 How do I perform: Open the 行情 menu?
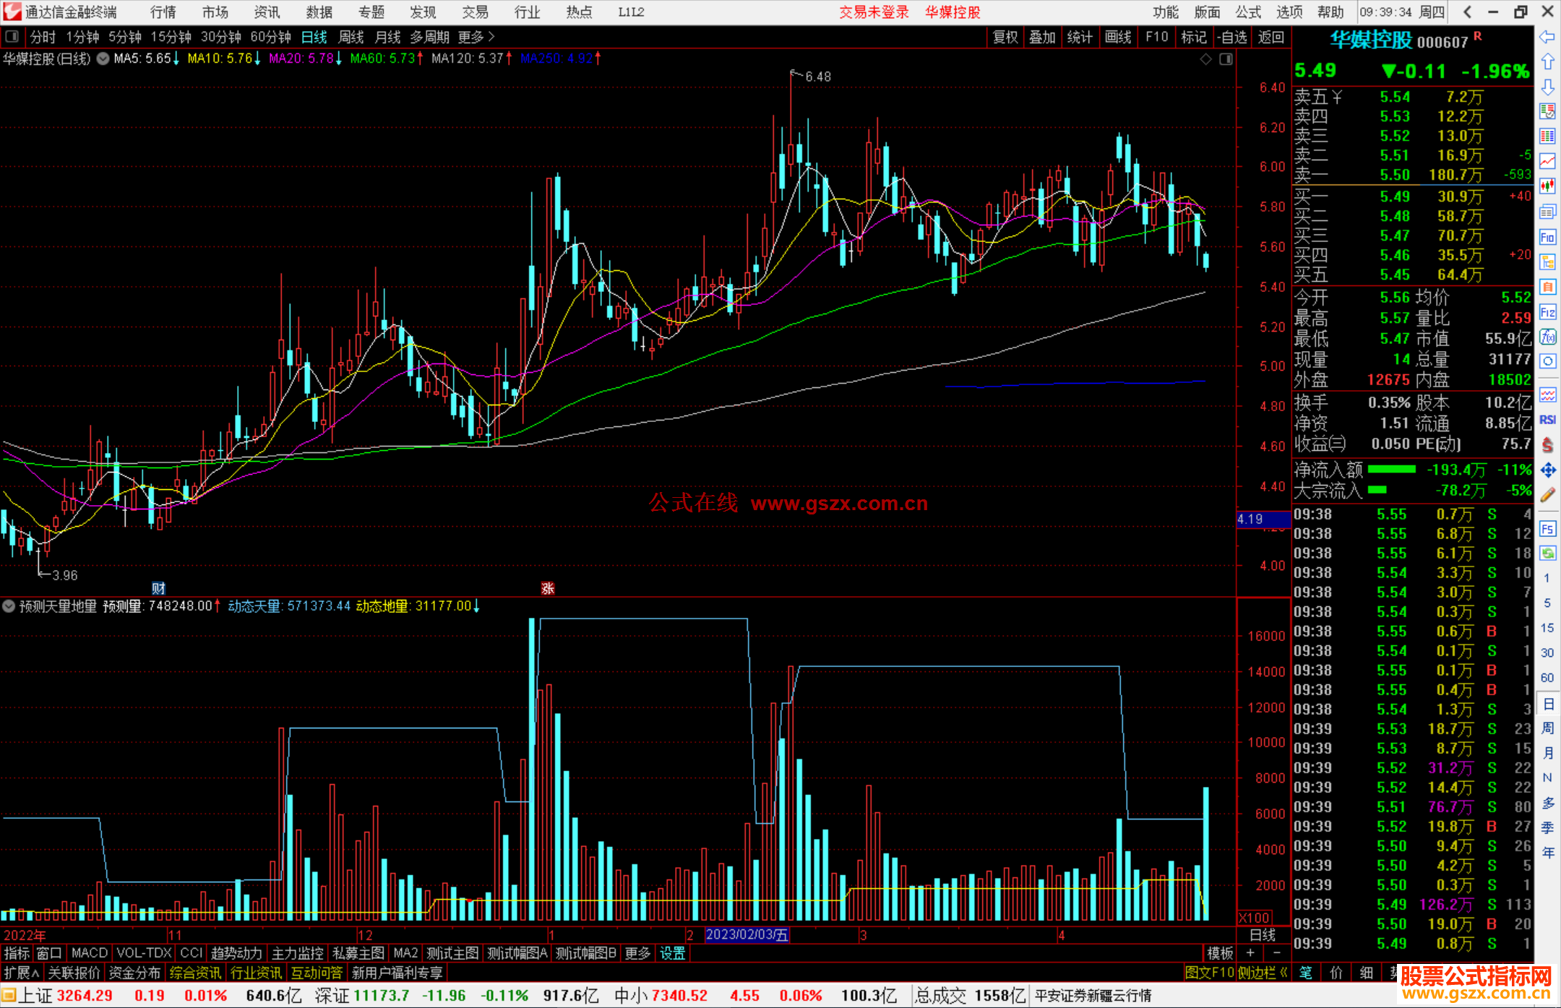(x=163, y=12)
